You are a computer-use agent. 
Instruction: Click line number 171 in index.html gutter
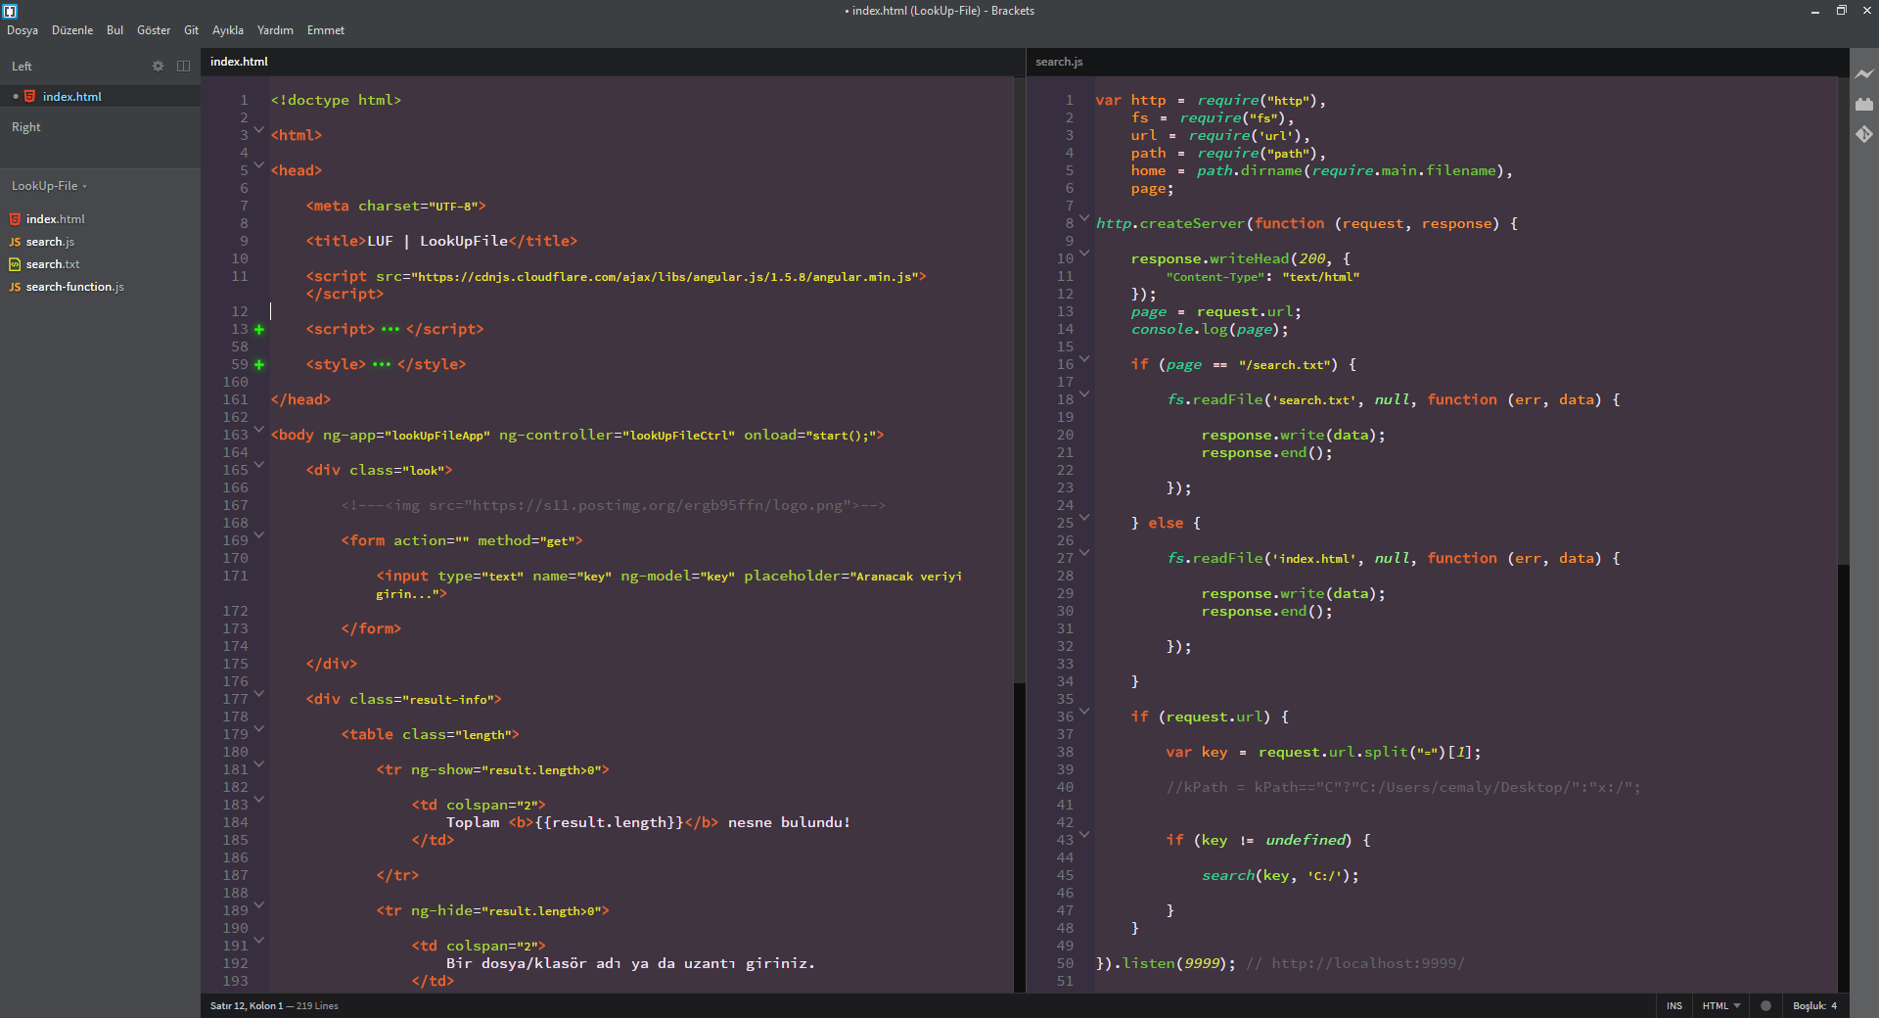coord(235,576)
